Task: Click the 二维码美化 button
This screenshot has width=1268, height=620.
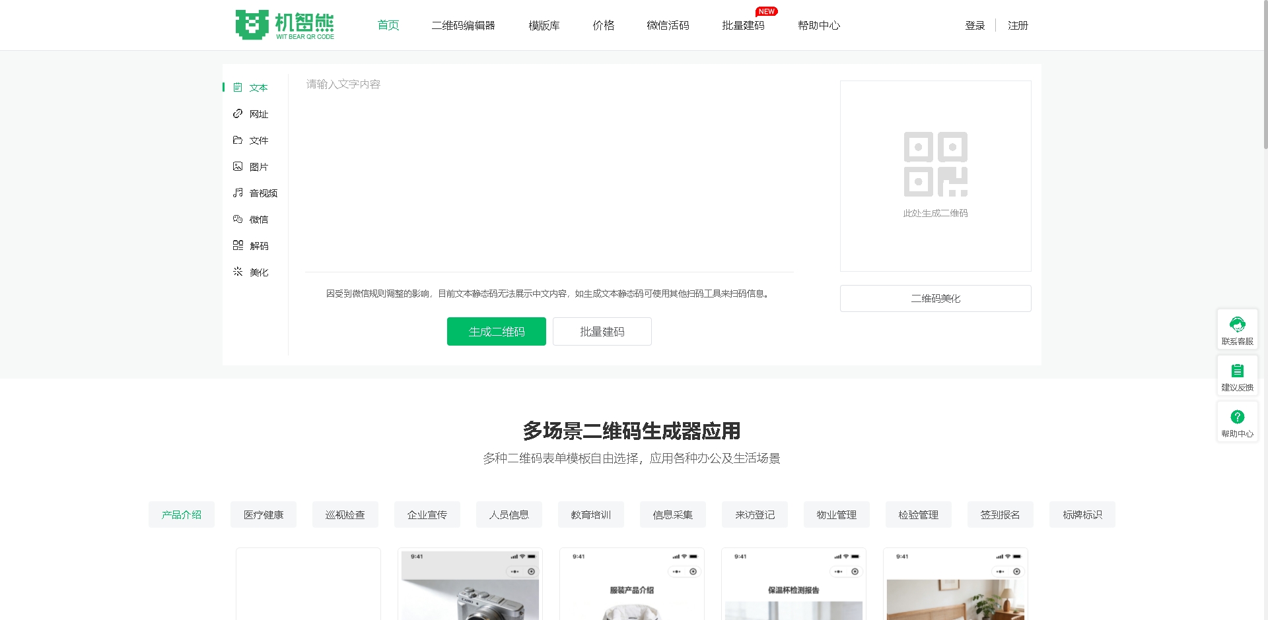Action: [936, 299]
